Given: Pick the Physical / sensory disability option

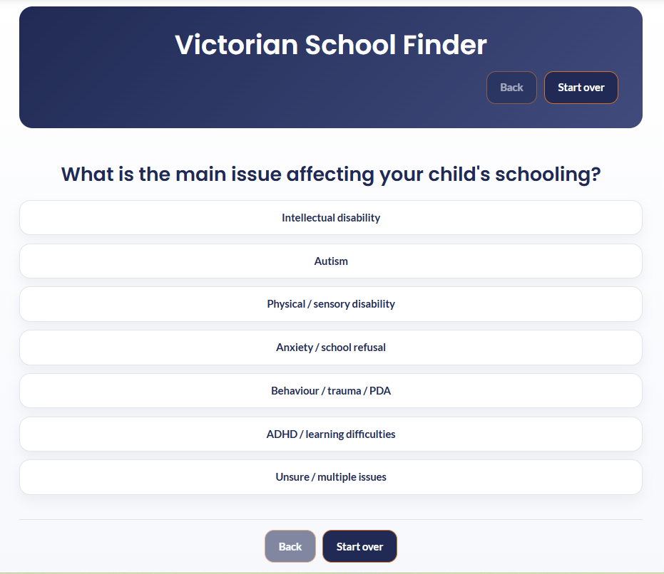Looking at the screenshot, I should (x=331, y=303).
